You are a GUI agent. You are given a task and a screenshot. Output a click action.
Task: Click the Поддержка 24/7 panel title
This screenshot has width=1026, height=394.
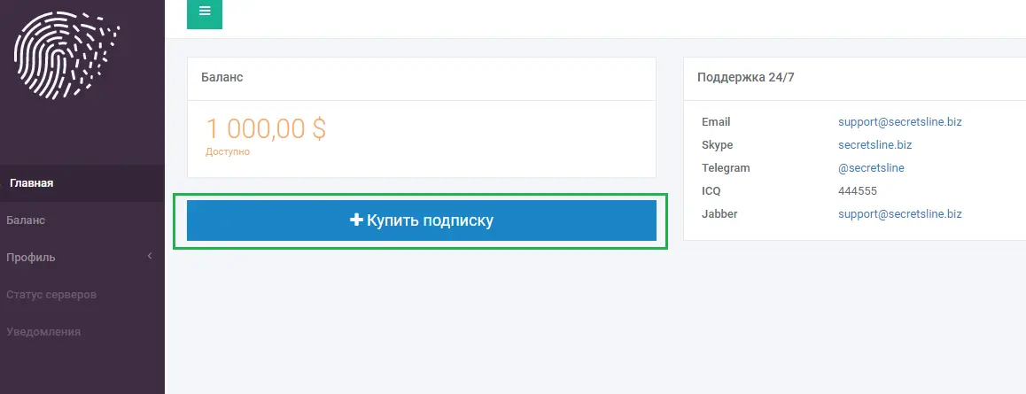746,78
